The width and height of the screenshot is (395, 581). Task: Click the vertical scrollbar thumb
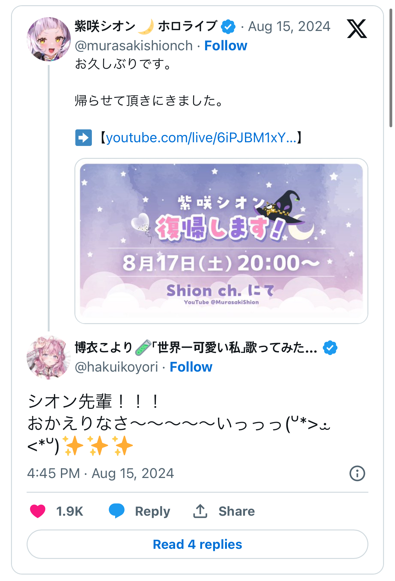tap(391, 68)
